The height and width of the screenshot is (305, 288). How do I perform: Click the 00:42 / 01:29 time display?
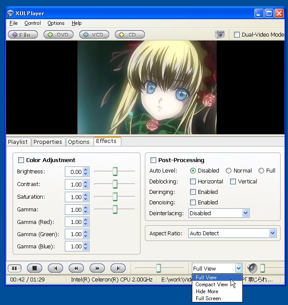27,280
